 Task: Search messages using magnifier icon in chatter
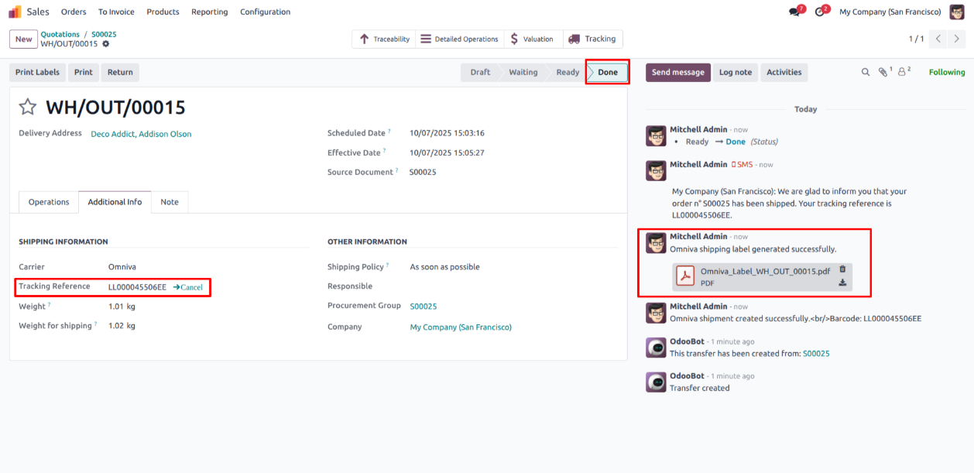point(866,72)
